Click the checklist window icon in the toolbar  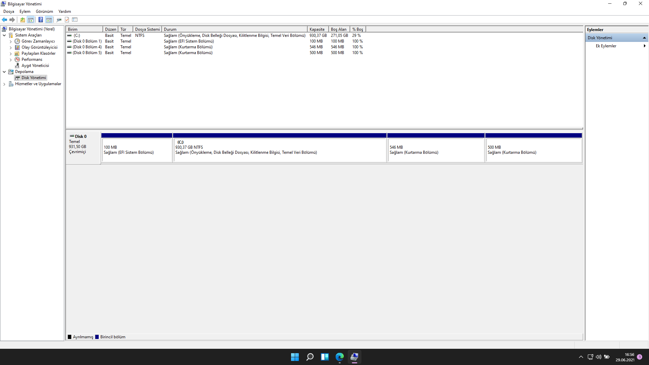coord(75,20)
